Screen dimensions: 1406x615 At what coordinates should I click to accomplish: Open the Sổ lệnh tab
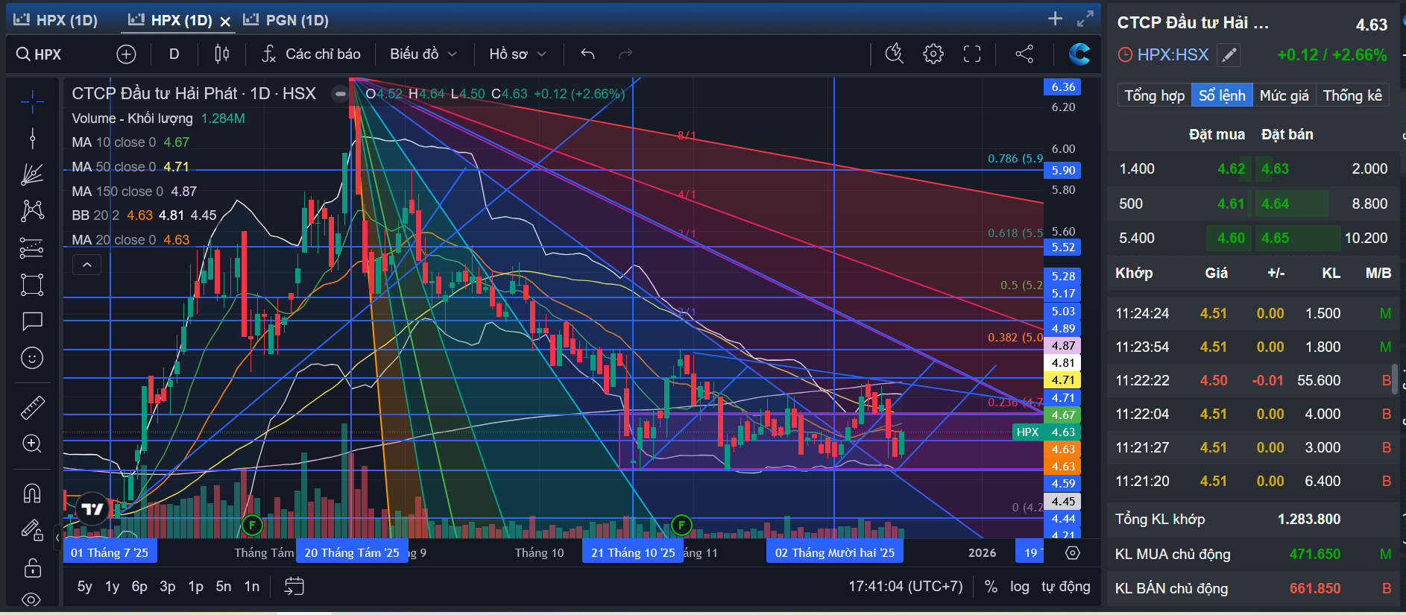(1222, 95)
